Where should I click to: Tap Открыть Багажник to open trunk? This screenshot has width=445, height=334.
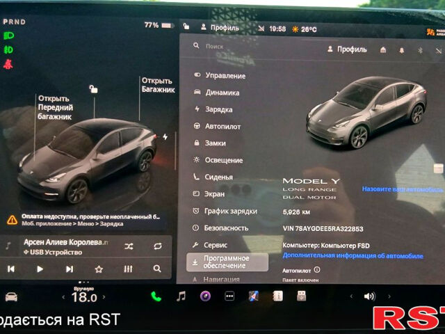[158, 85]
